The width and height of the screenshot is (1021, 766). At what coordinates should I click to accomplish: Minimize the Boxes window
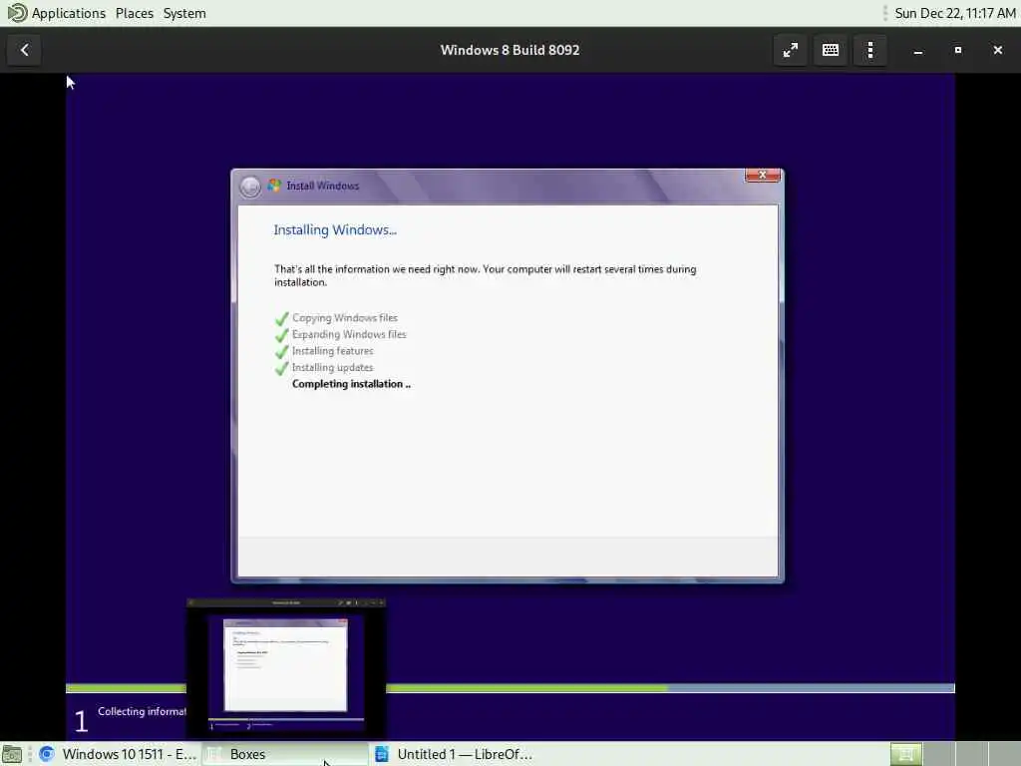click(x=918, y=50)
